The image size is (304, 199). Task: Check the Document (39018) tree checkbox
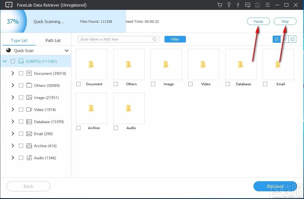pos(21,73)
